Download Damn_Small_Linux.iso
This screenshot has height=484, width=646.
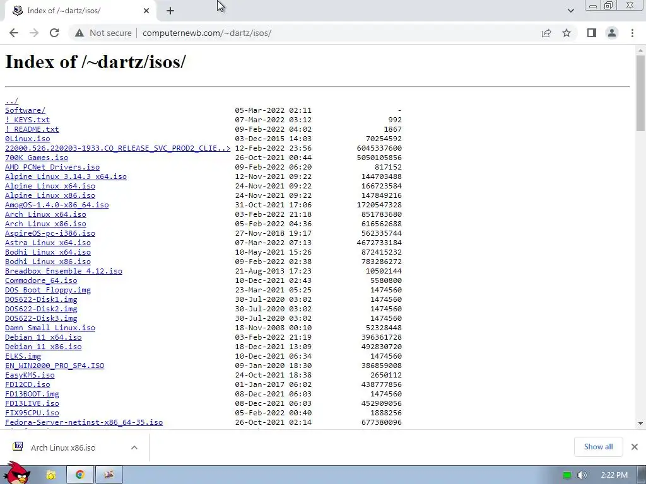pos(50,328)
